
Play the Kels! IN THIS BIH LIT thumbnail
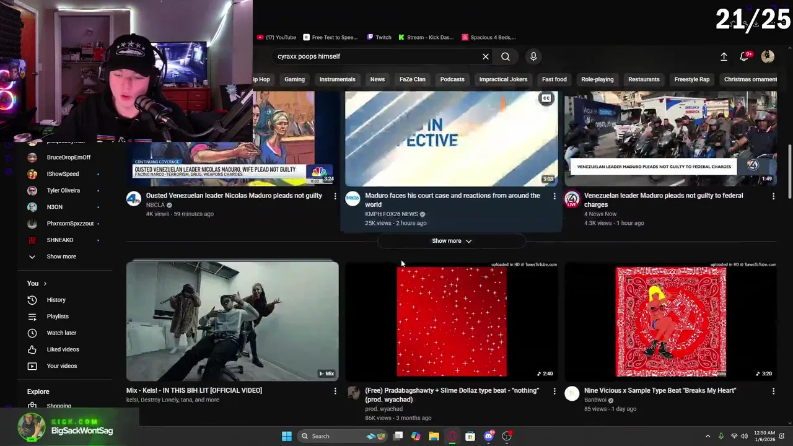(232, 321)
